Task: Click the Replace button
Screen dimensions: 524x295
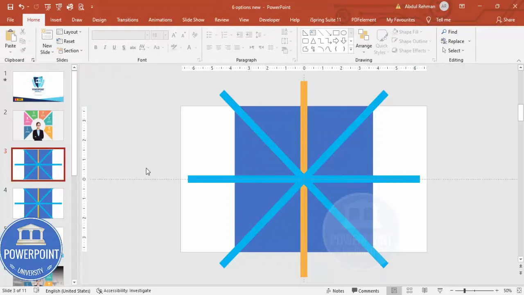Action: pos(453,41)
